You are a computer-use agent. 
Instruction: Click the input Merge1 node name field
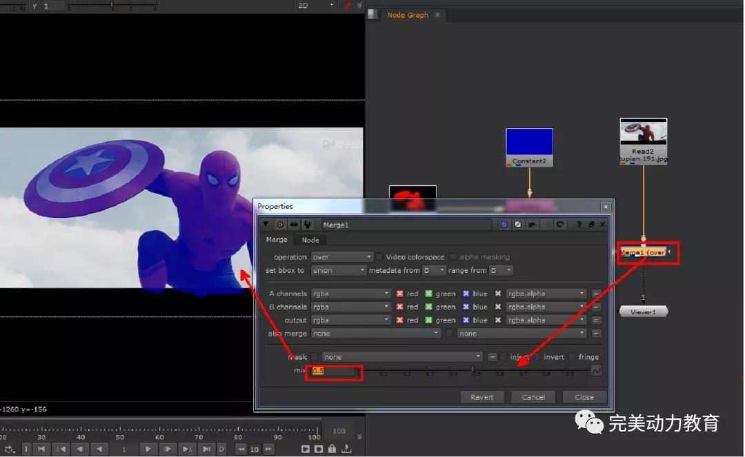click(406, 225)
